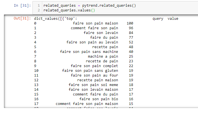Place cursor in pytrend.related_queries() code line
The image size is (198, 113).
[x=89, y=6]
